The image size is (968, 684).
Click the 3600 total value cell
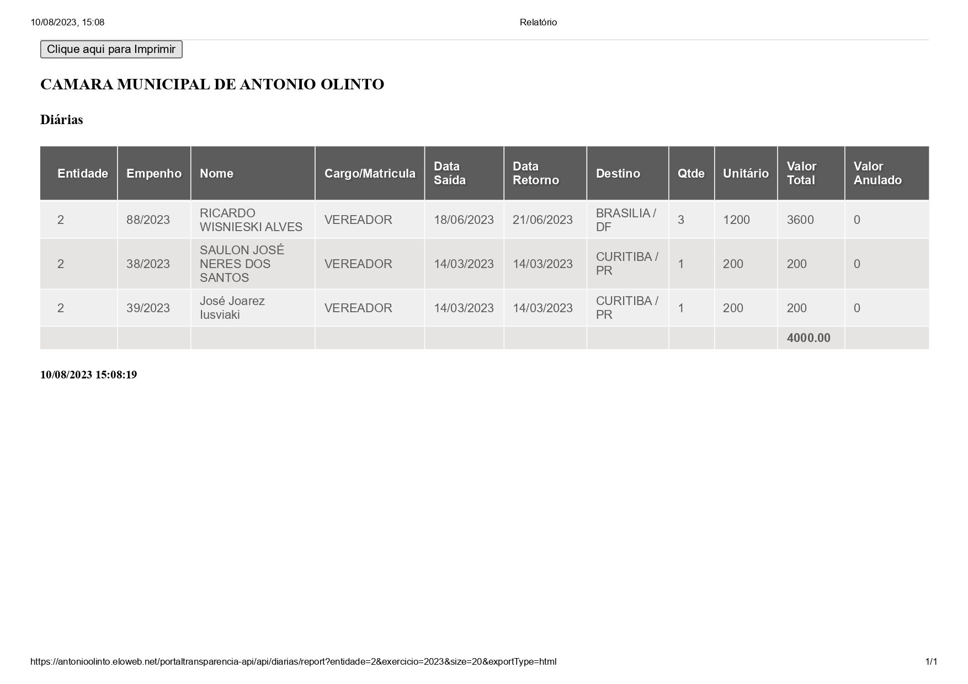pos(800,220)
